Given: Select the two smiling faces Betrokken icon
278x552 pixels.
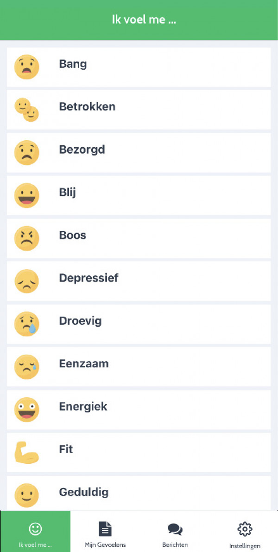Looking at the screenshot, I should [27, 110].
